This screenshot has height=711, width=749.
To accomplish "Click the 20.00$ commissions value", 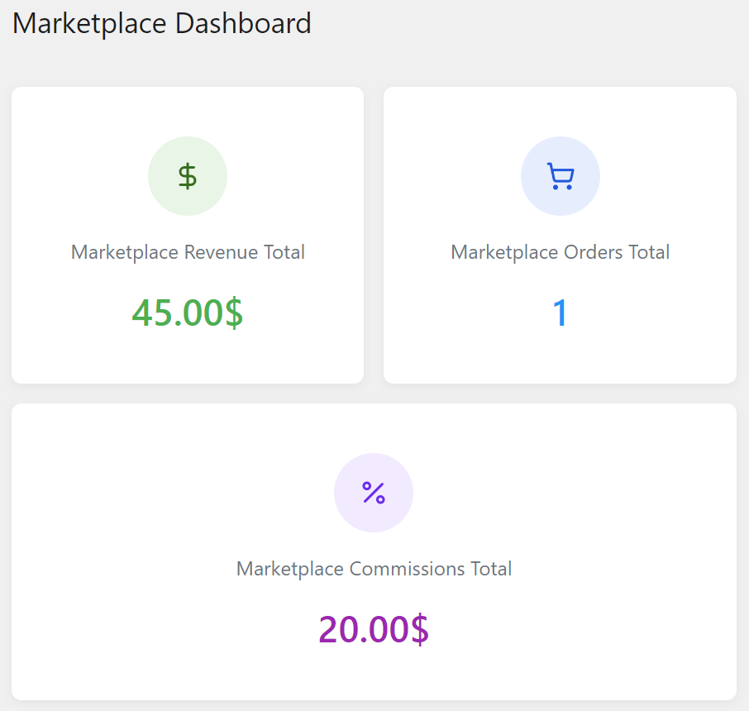I will coord(374,629).
